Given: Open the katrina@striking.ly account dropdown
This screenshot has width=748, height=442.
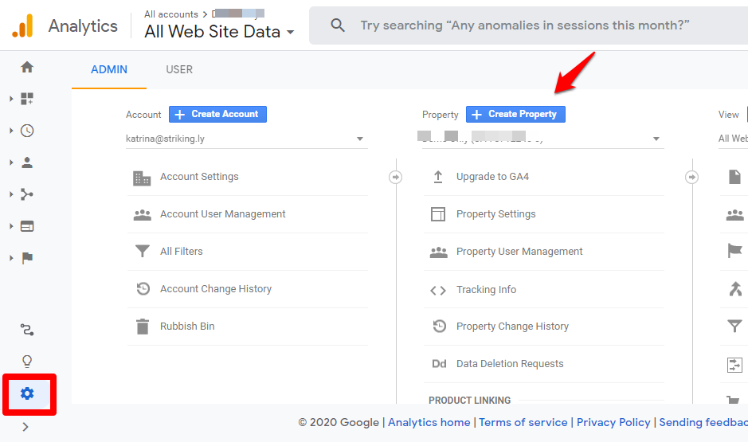Looking at the screenshot, I should pos(246,139).
